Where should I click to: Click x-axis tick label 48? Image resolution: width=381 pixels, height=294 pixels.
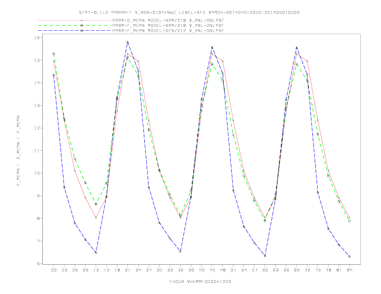click(223, 270)
